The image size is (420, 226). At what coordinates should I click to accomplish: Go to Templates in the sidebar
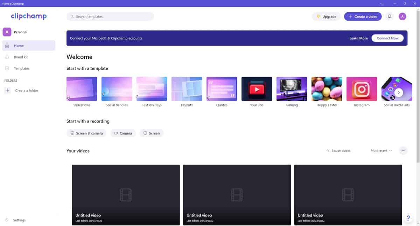[21, 68]
